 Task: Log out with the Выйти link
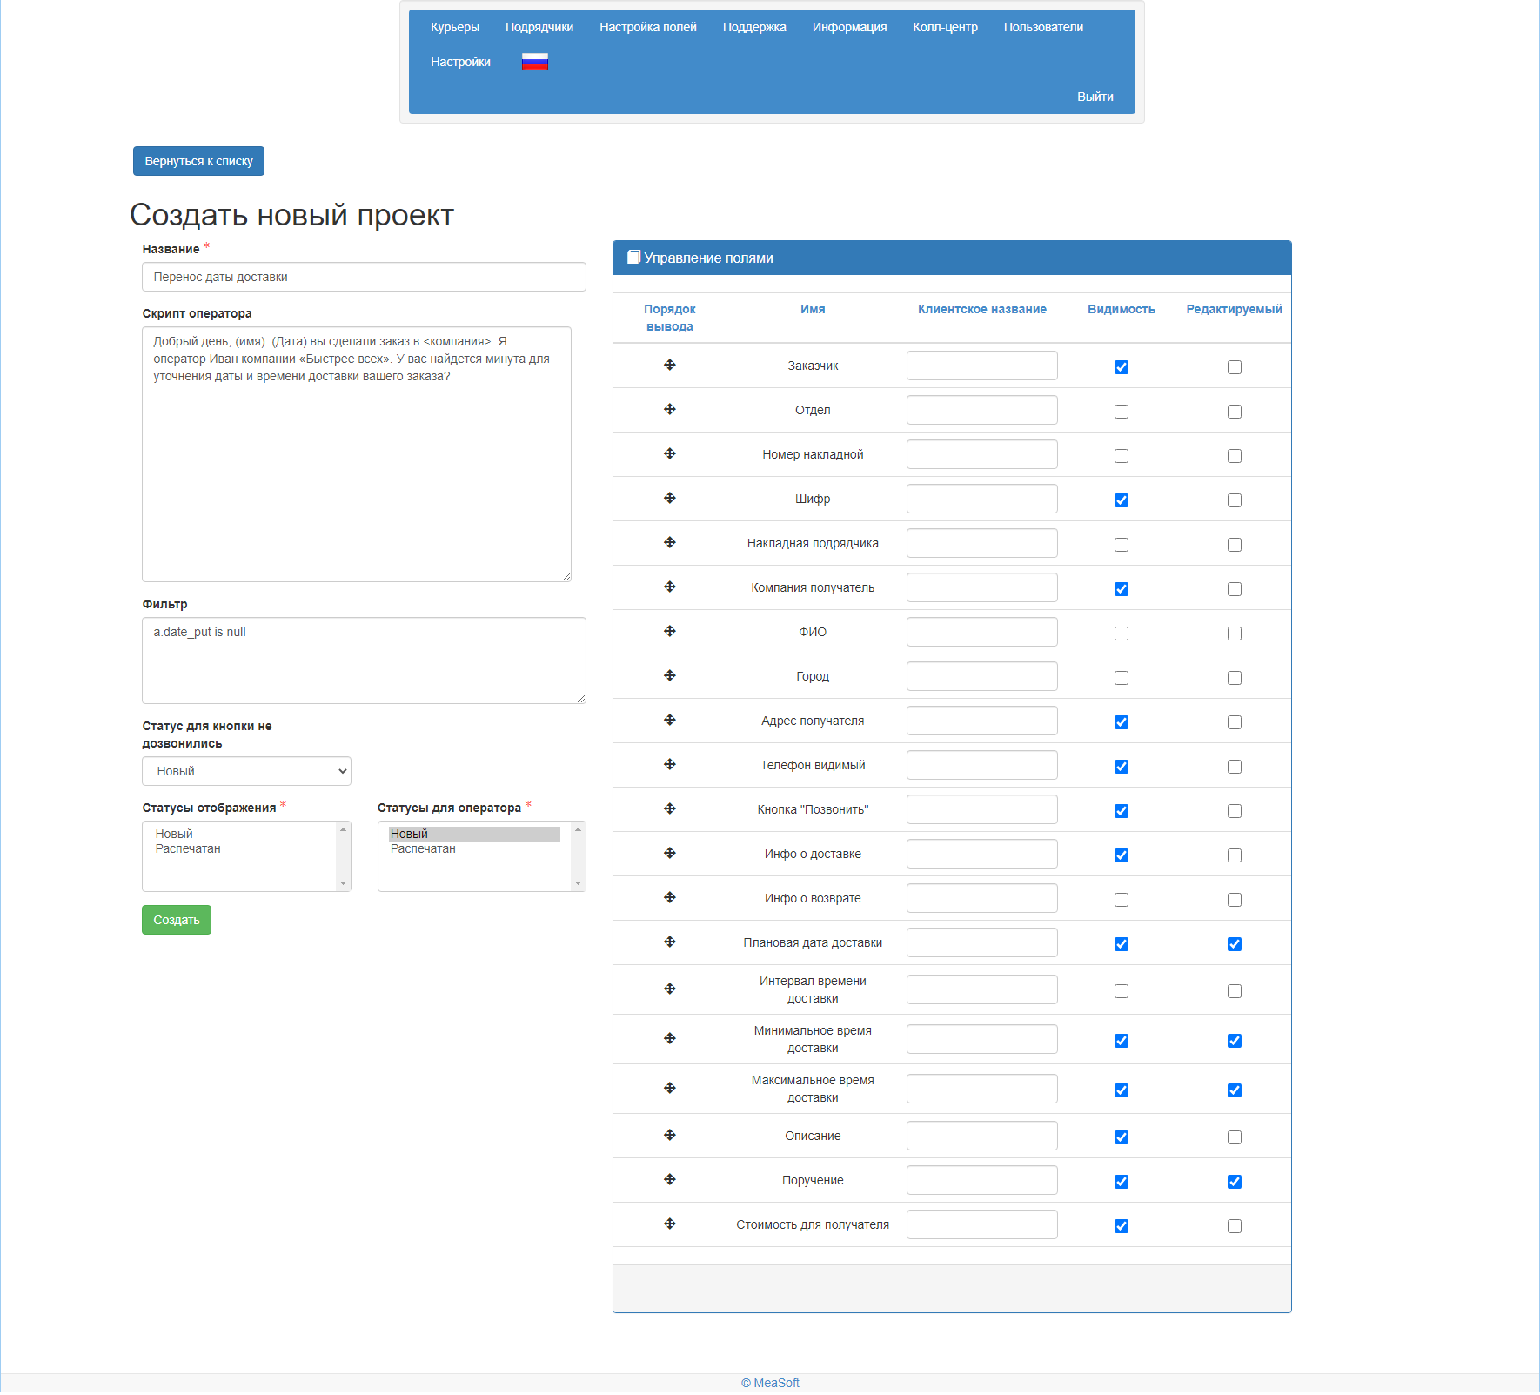point(1095,97)
